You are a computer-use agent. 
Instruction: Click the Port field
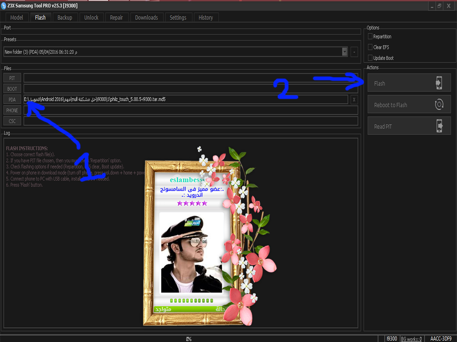[x=181, y=32]
